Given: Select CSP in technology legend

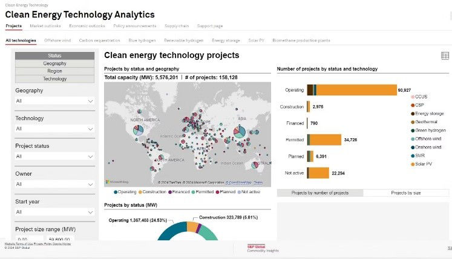Looking at the screenshot, I should pos(417,105).
